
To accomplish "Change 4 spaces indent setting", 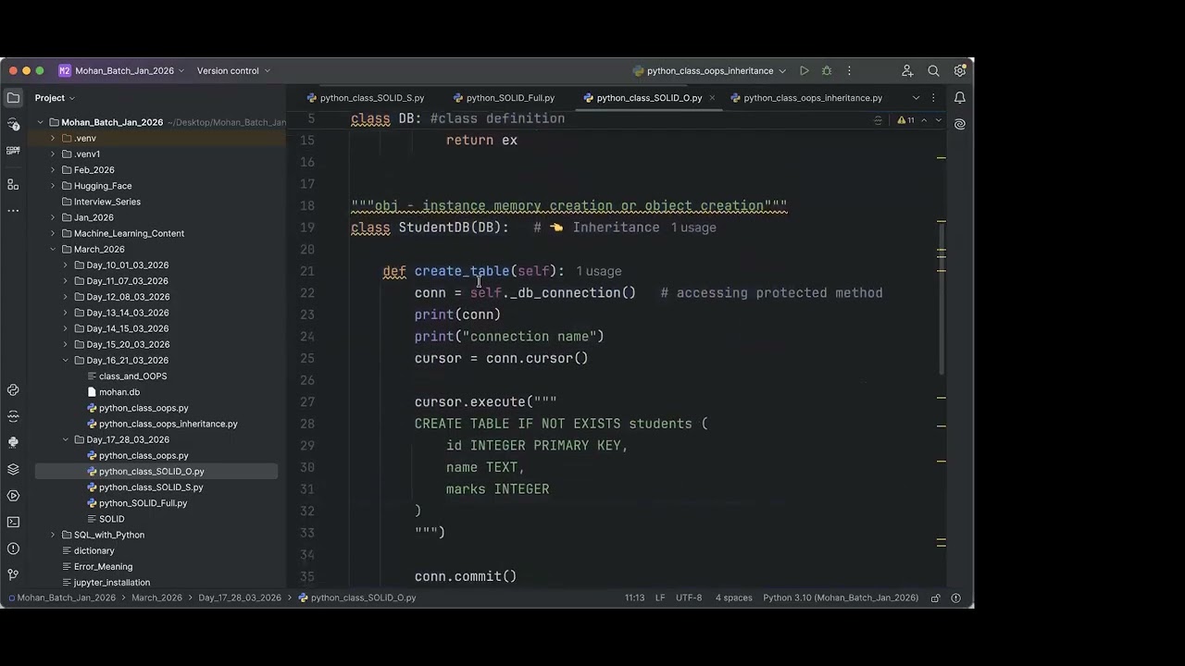I will (733, 598).
